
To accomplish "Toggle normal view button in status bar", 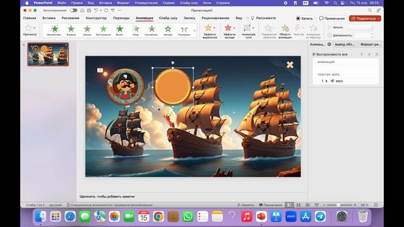I will point(289,205).
